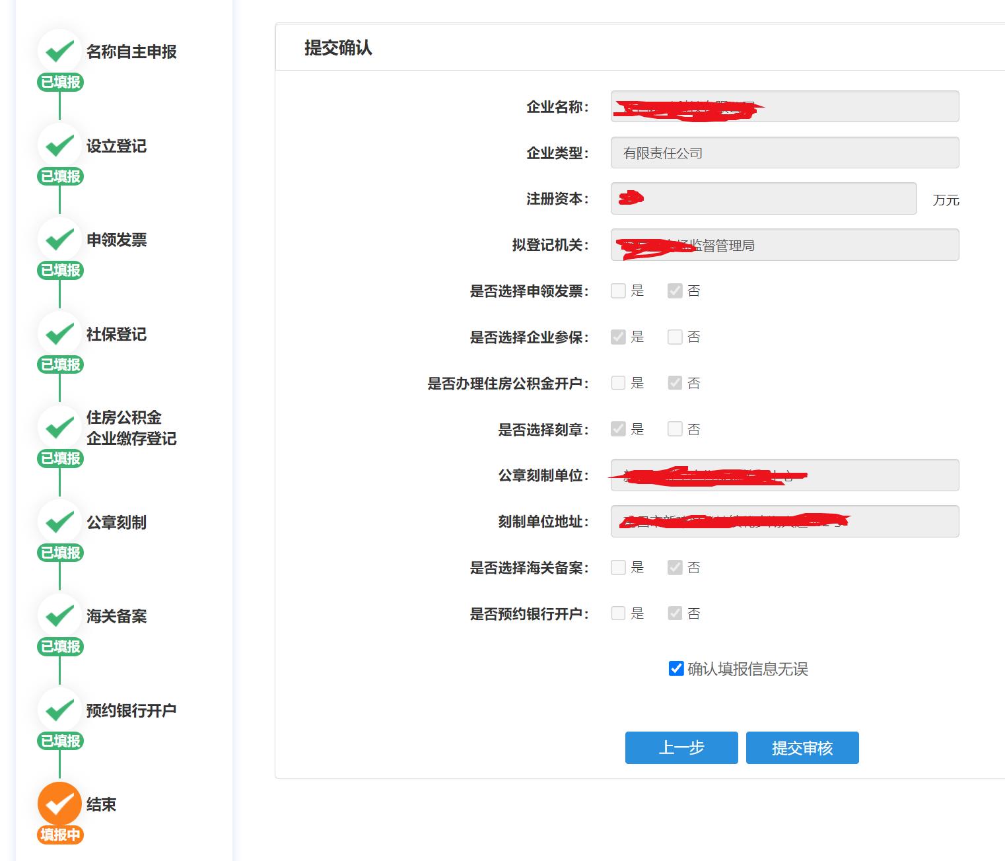Click the 上一步 button
This screenshot has height=861, width=1005.
coord(681,747)
